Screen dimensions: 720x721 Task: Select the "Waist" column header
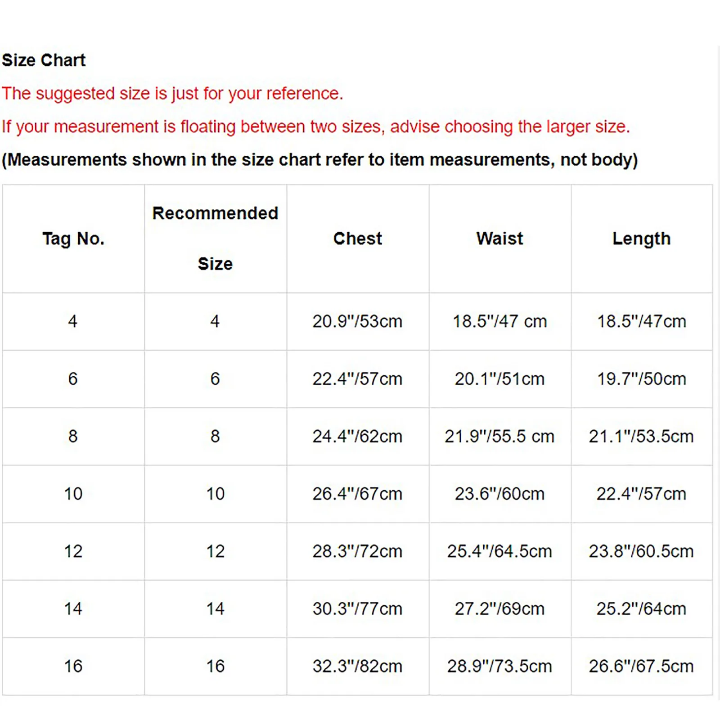point(499,239)
